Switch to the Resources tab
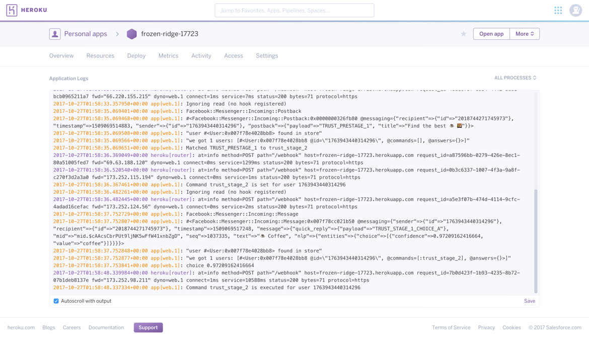This screenshot has width=589, height=337. pyautogui.click(x=100, y=55)
